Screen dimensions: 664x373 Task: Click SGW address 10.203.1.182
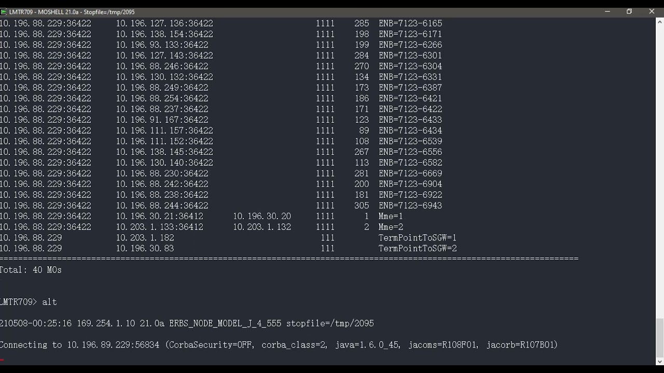tap(145, 238)
